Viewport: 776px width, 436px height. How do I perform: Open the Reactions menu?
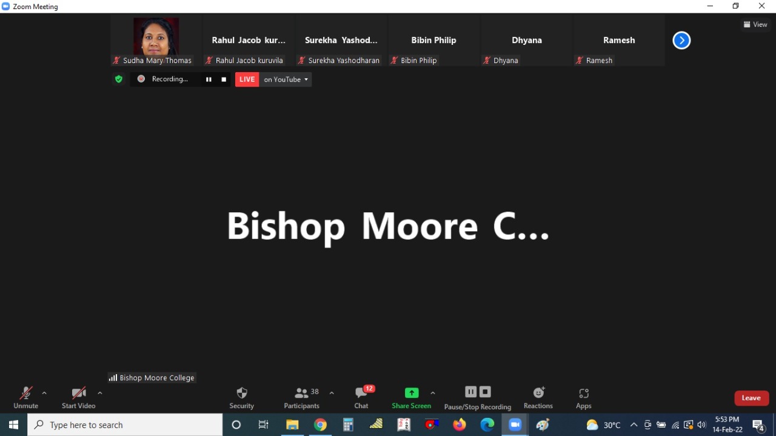[x=538, y=398]
